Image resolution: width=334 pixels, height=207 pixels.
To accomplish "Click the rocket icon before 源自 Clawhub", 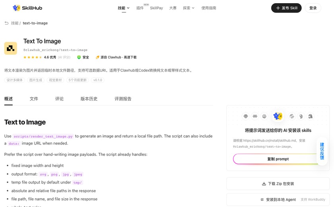I will [x=97, y=57].
